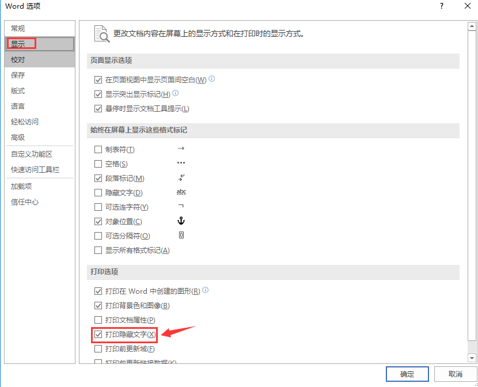Go to 自定义功能区 settings
478x387 pixels.
[x=40, y=154]
